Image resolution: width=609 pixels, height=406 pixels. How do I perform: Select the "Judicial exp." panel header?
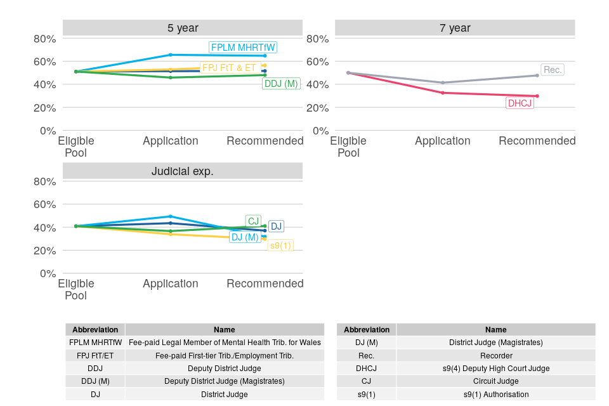click(183, 171)
